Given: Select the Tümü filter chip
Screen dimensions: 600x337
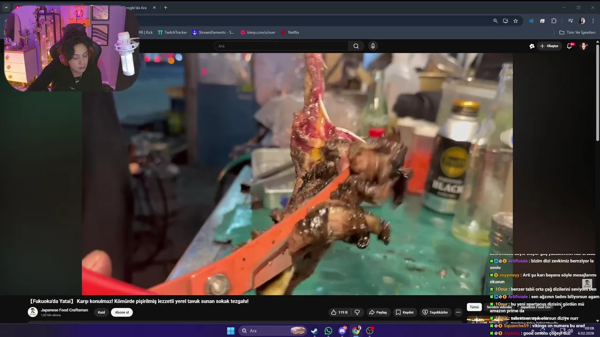Looking at the screenshot, I should pyautogui.click(x=474, y=307).
